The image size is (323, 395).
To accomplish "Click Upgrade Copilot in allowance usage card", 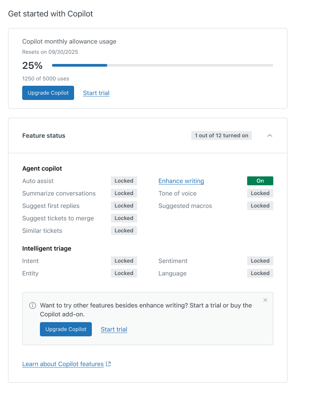I will (x=48, y=93).
